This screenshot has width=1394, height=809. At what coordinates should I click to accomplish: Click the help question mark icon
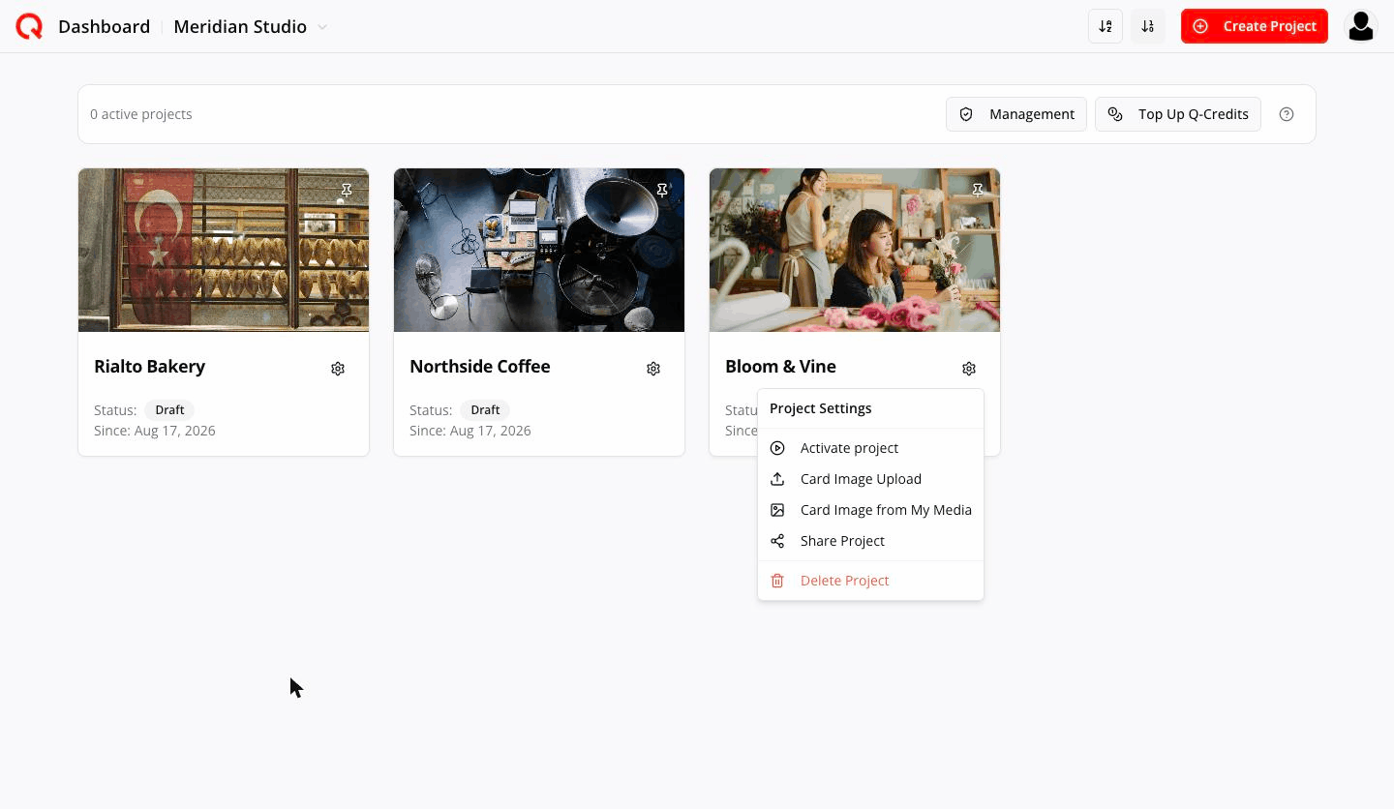(x=1287, y=114)
